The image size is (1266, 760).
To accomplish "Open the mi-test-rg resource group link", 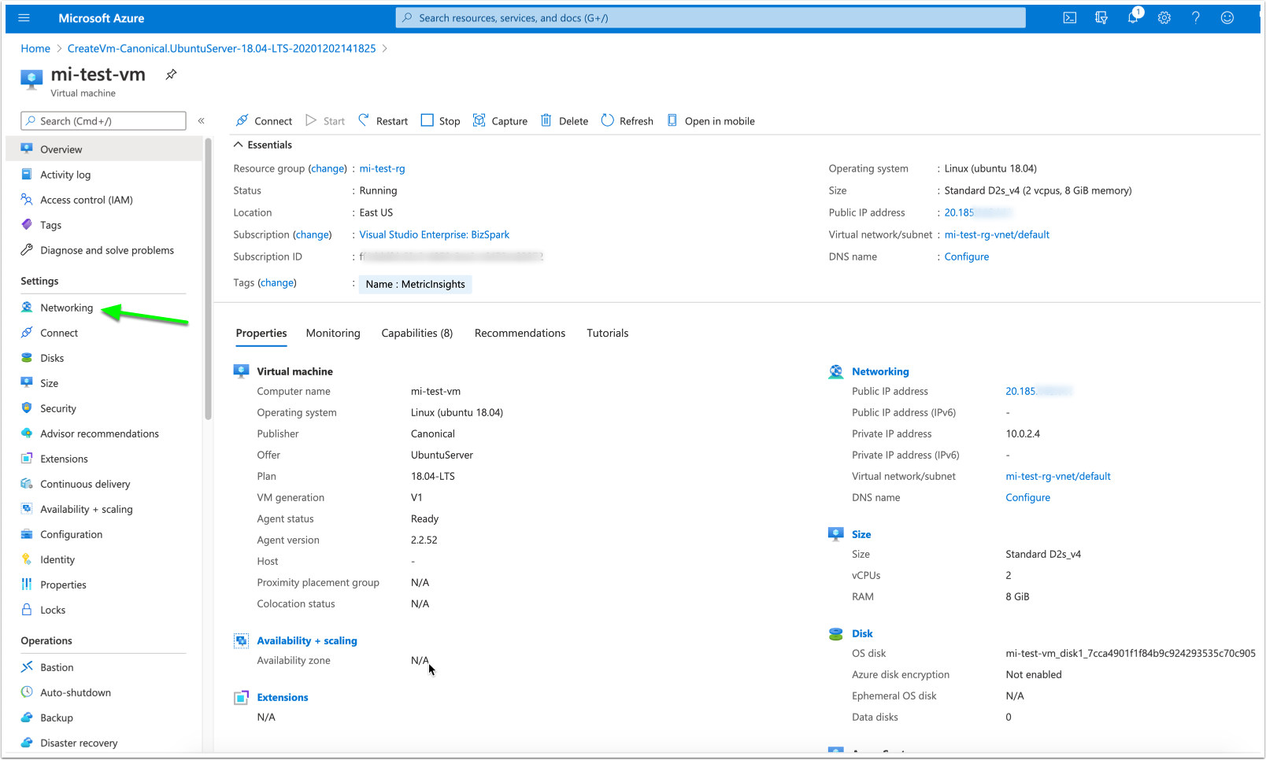I will [382, 168].
